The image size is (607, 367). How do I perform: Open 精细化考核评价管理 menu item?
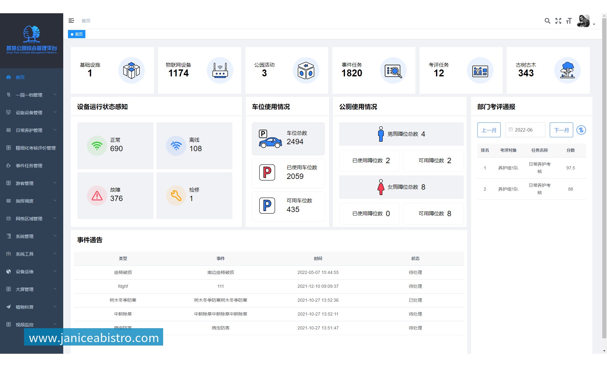click(x=32, y=148)
